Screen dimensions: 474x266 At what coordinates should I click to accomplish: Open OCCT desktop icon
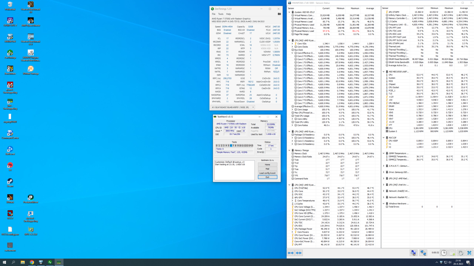click(x=10, y=214)
